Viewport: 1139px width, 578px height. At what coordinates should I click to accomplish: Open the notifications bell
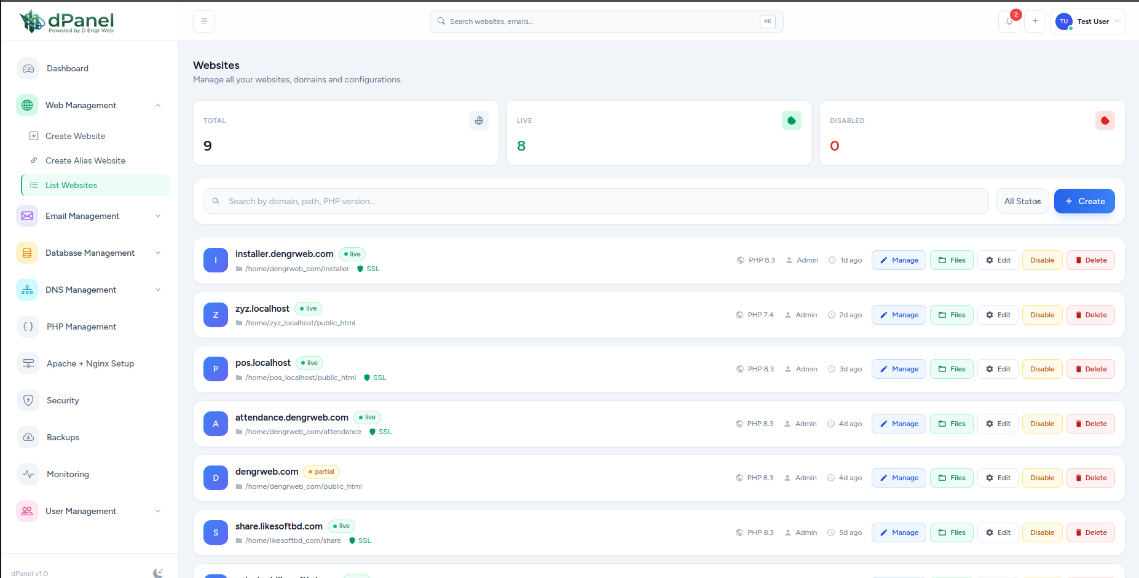(x=1009, y=21)
